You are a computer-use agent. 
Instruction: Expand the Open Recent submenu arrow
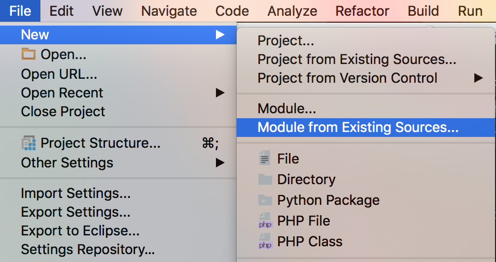coord(220,93)
